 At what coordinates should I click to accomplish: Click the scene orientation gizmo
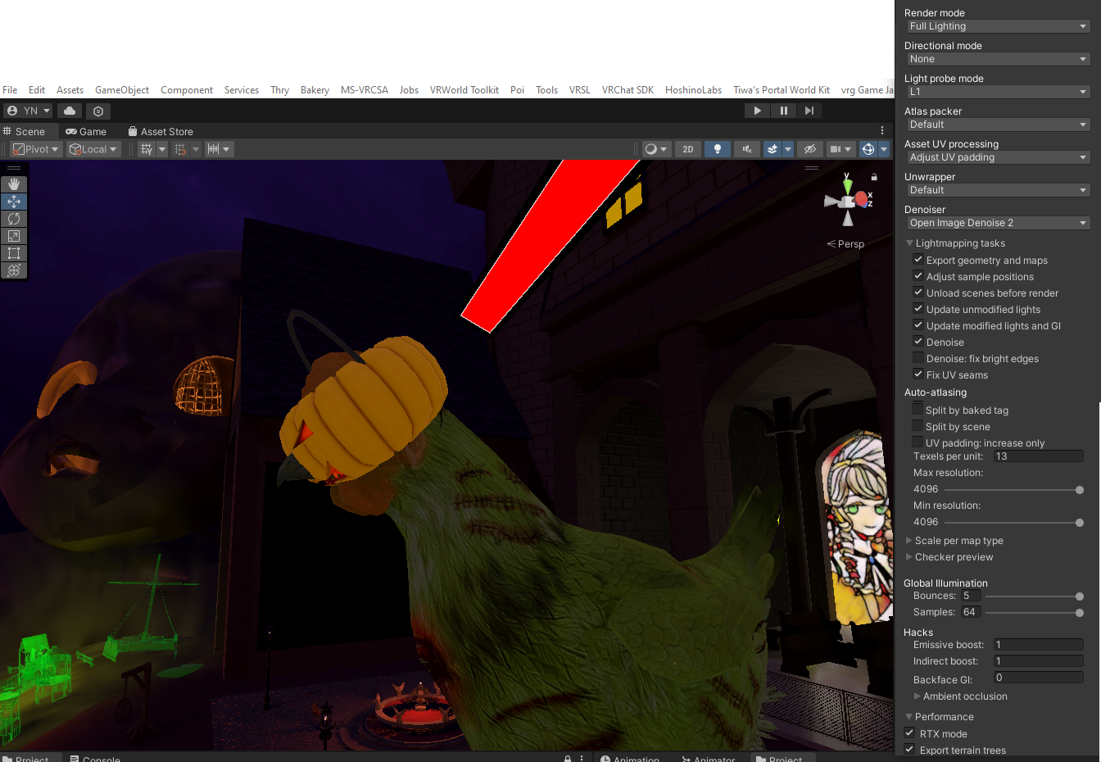tap(848, 200)
